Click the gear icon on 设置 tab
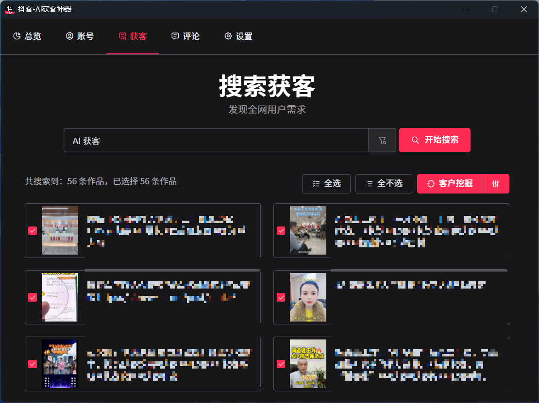539x403 pixels. tap(227, 36)
